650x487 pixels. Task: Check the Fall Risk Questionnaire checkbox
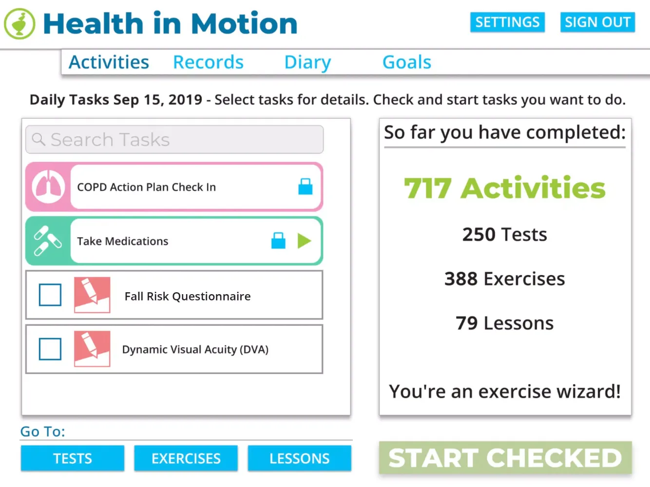pyautogui.click(x=50, y=295)
